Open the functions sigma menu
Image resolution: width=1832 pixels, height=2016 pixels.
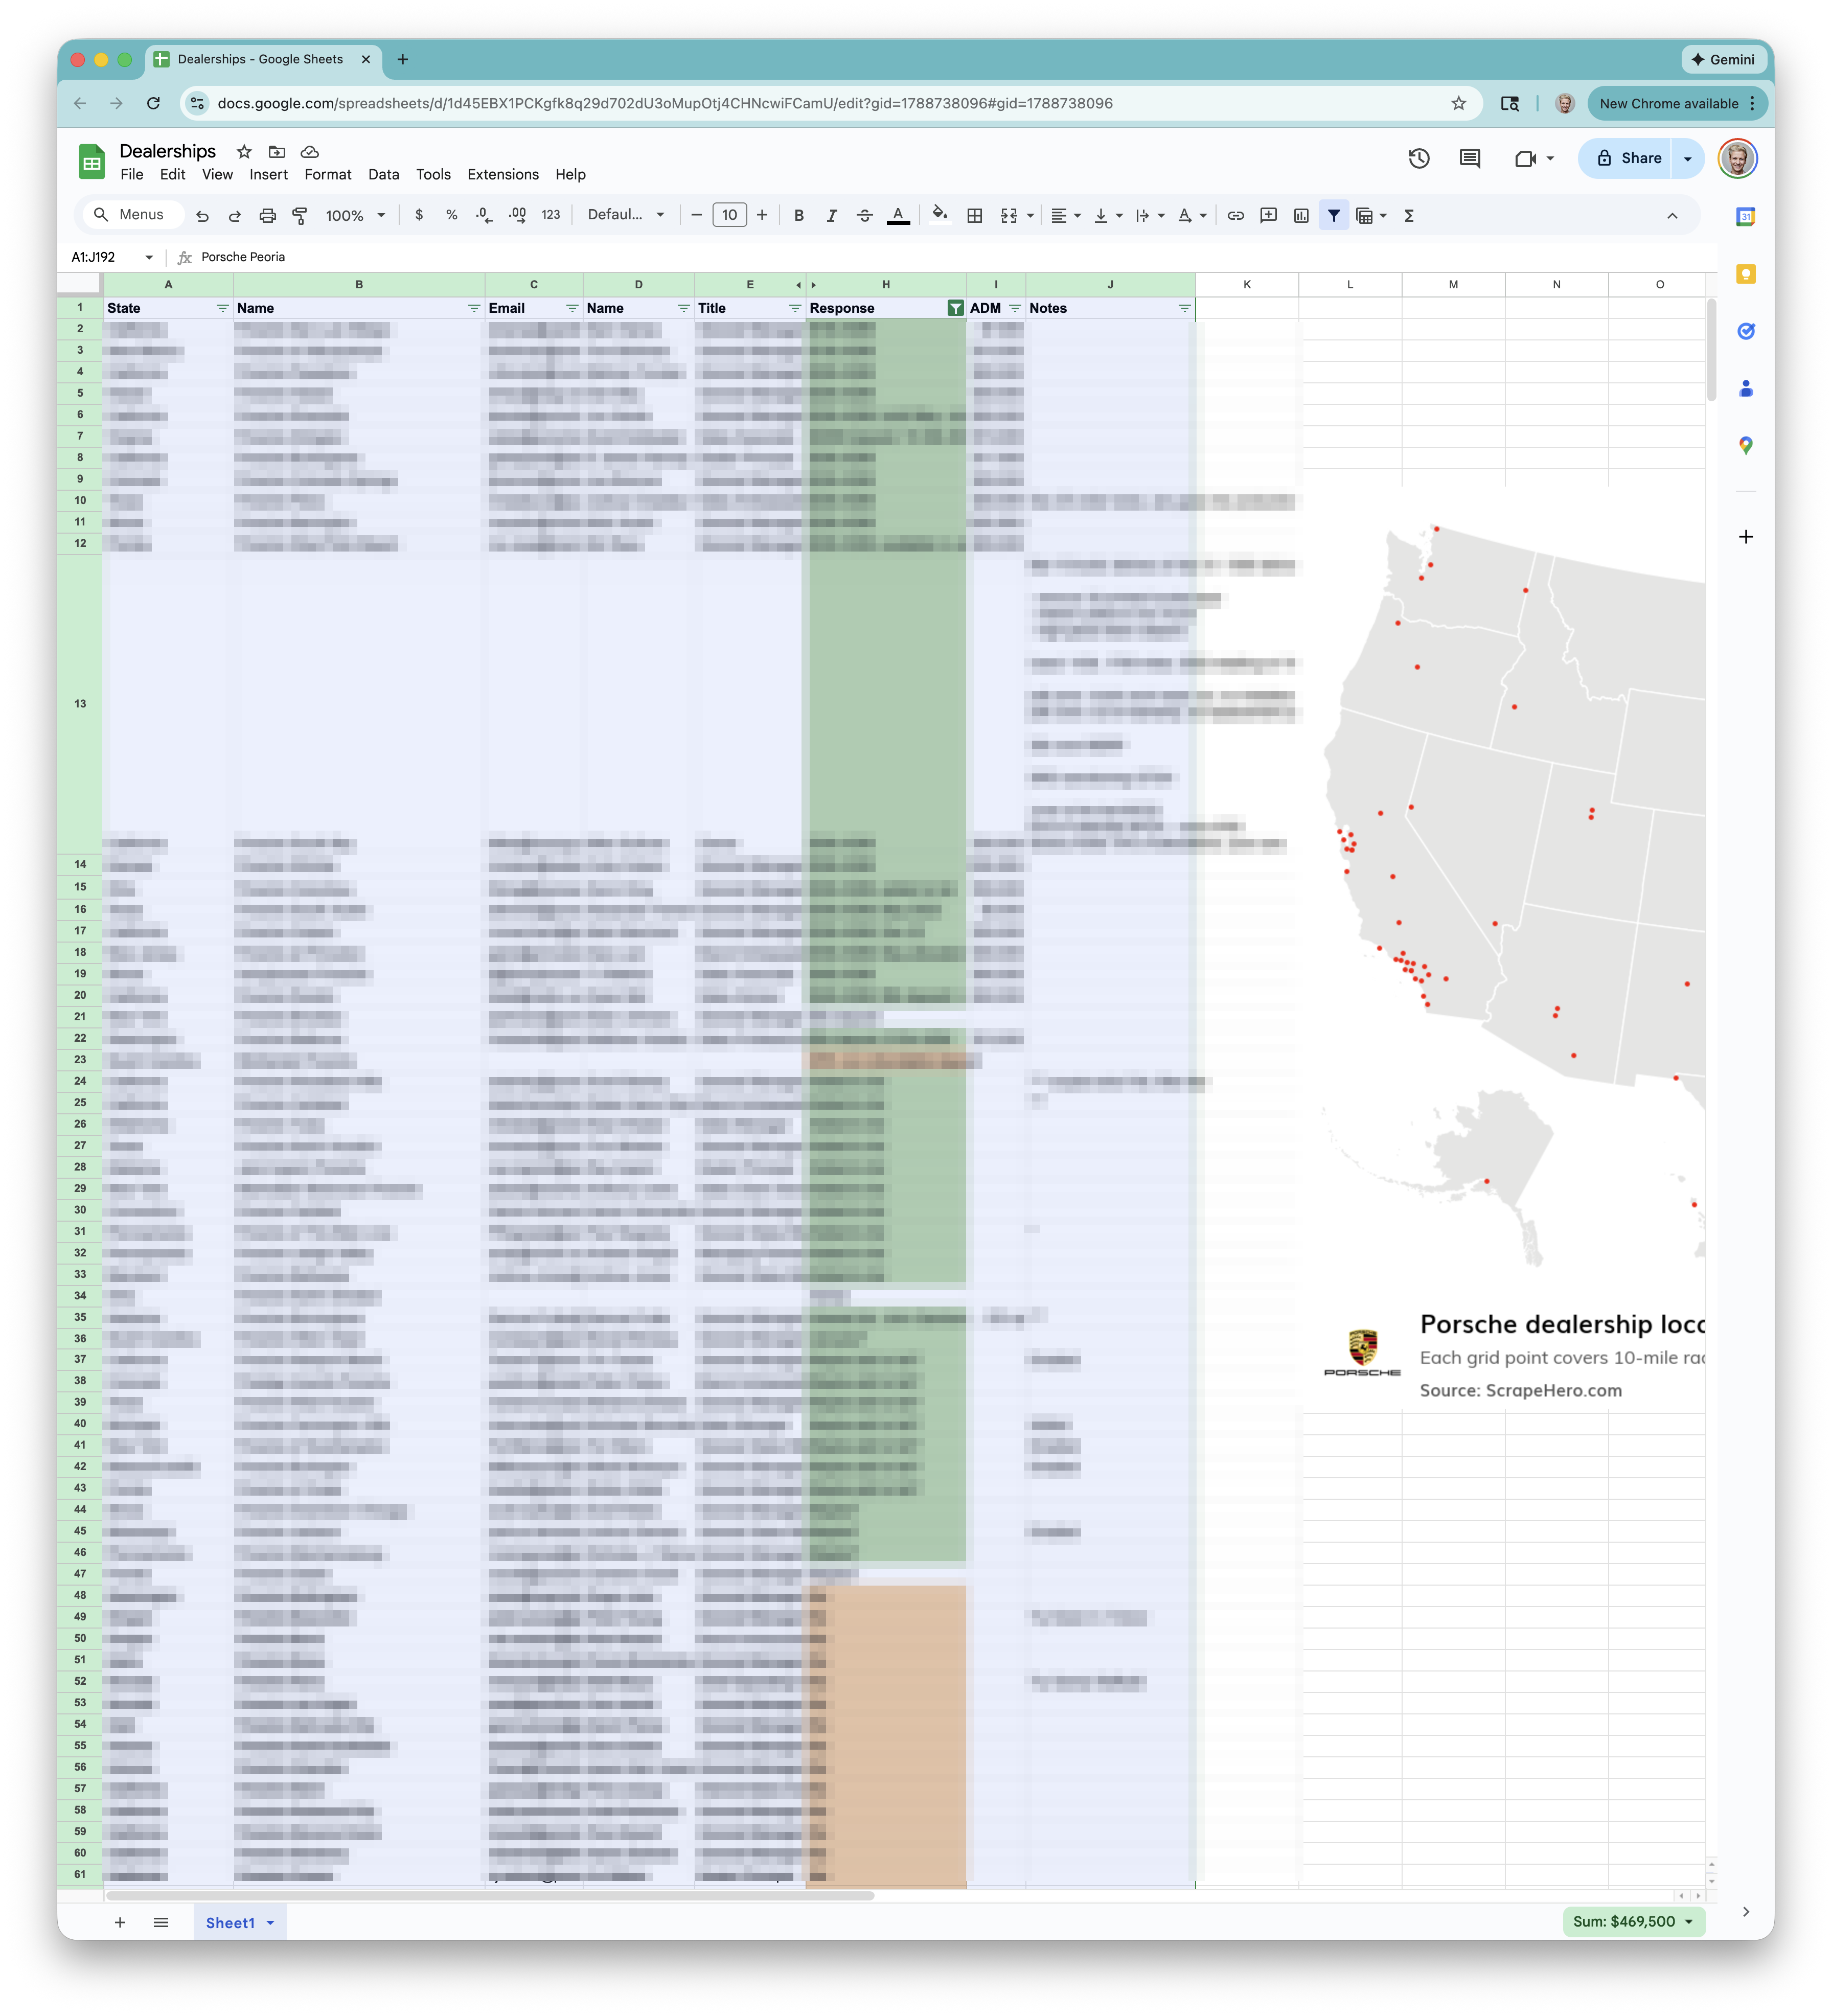pyautogui.click(x=1409, y=215)
